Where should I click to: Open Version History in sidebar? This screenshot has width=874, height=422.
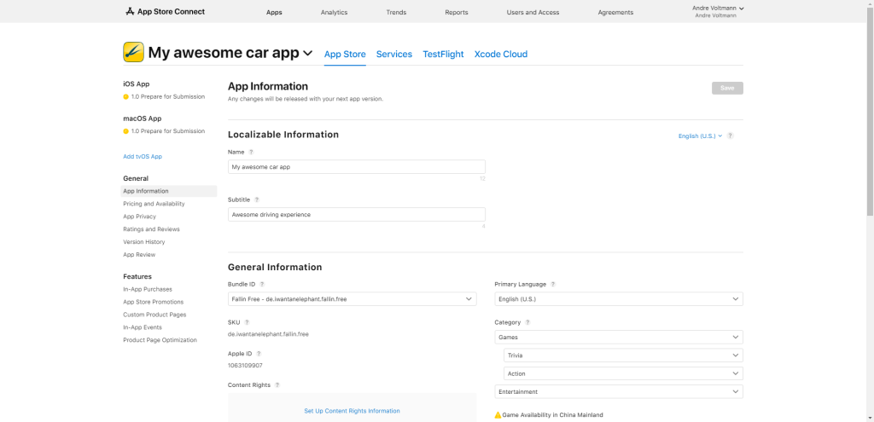143,242
